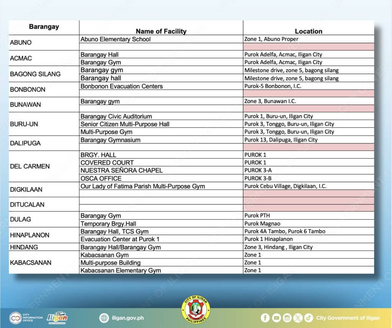Click the Abuno Elementary School entry
392x328 pixels.
pos(116,39)
